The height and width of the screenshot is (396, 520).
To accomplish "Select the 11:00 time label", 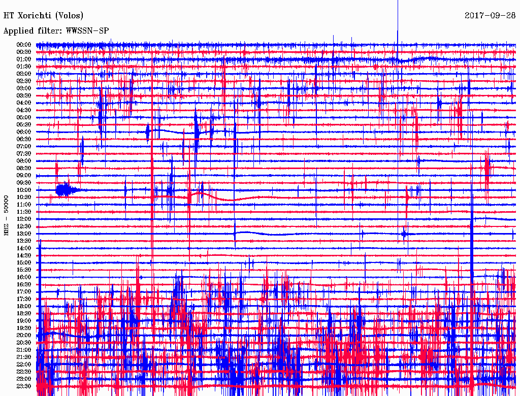I will [24, 205].
